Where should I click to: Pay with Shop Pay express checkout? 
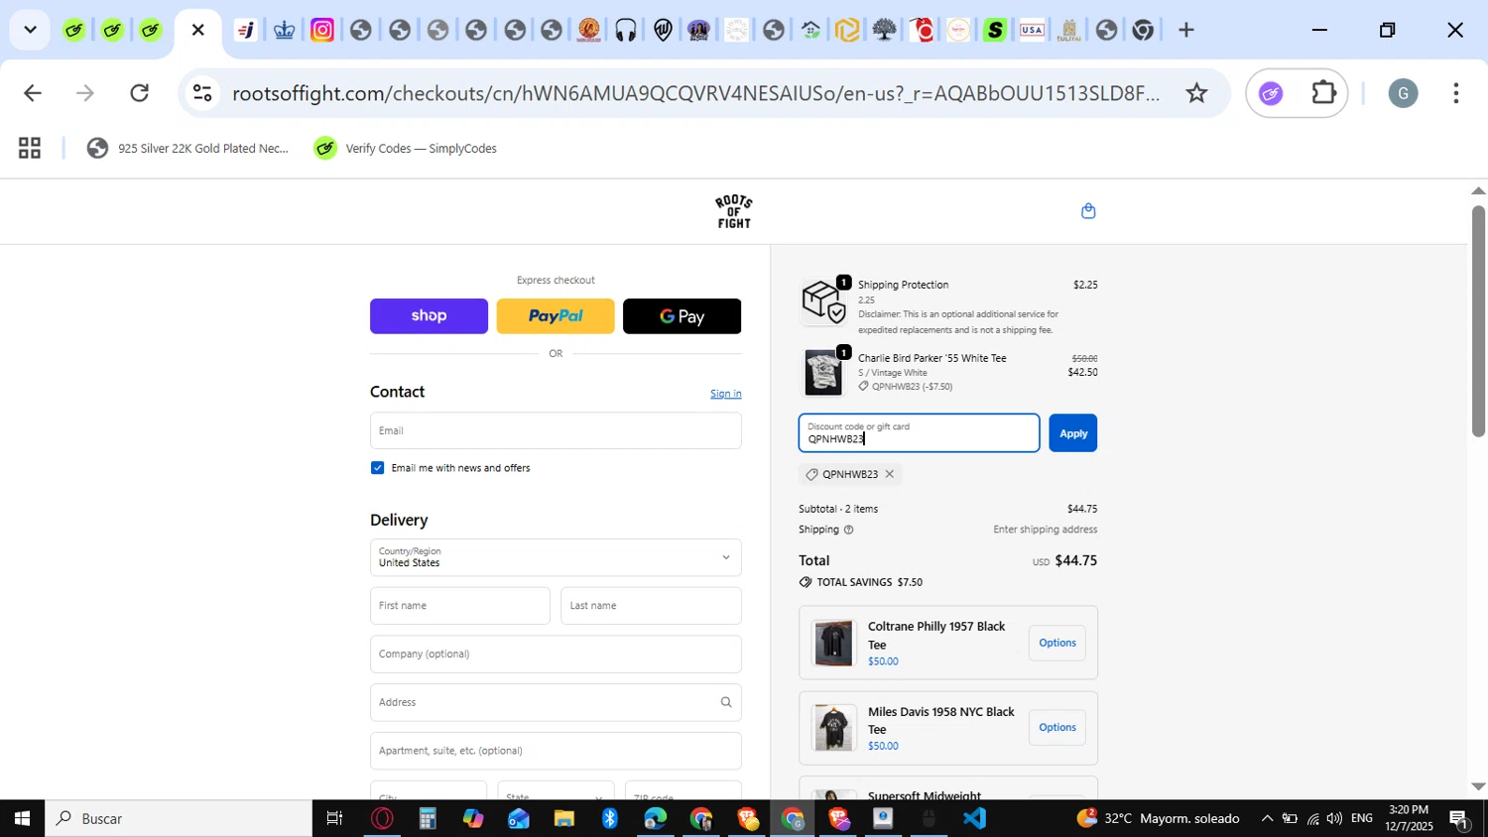coord(429,316)
